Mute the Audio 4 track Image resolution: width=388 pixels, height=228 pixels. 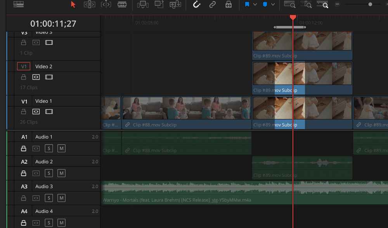(61, 223)
